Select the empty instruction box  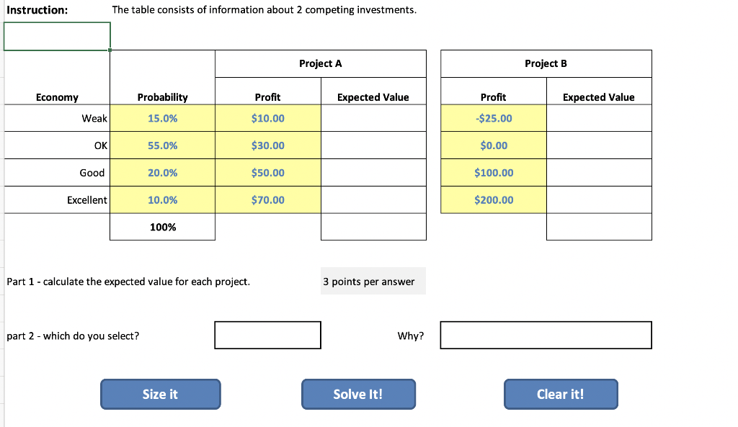click(57, 36)
